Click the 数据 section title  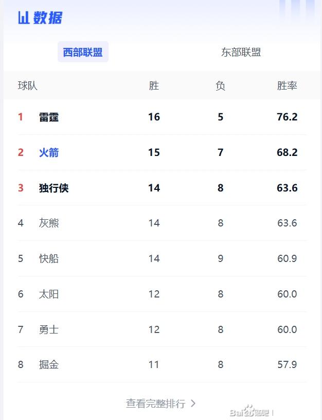[48, 18]
